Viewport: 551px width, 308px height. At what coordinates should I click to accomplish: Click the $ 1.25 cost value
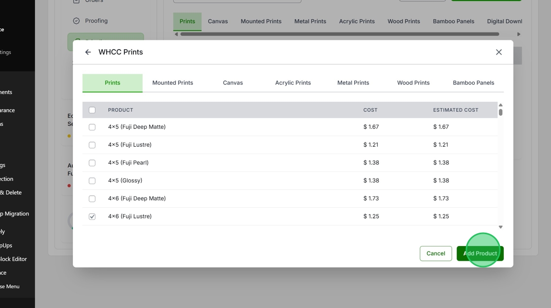(x=371, y=216)
